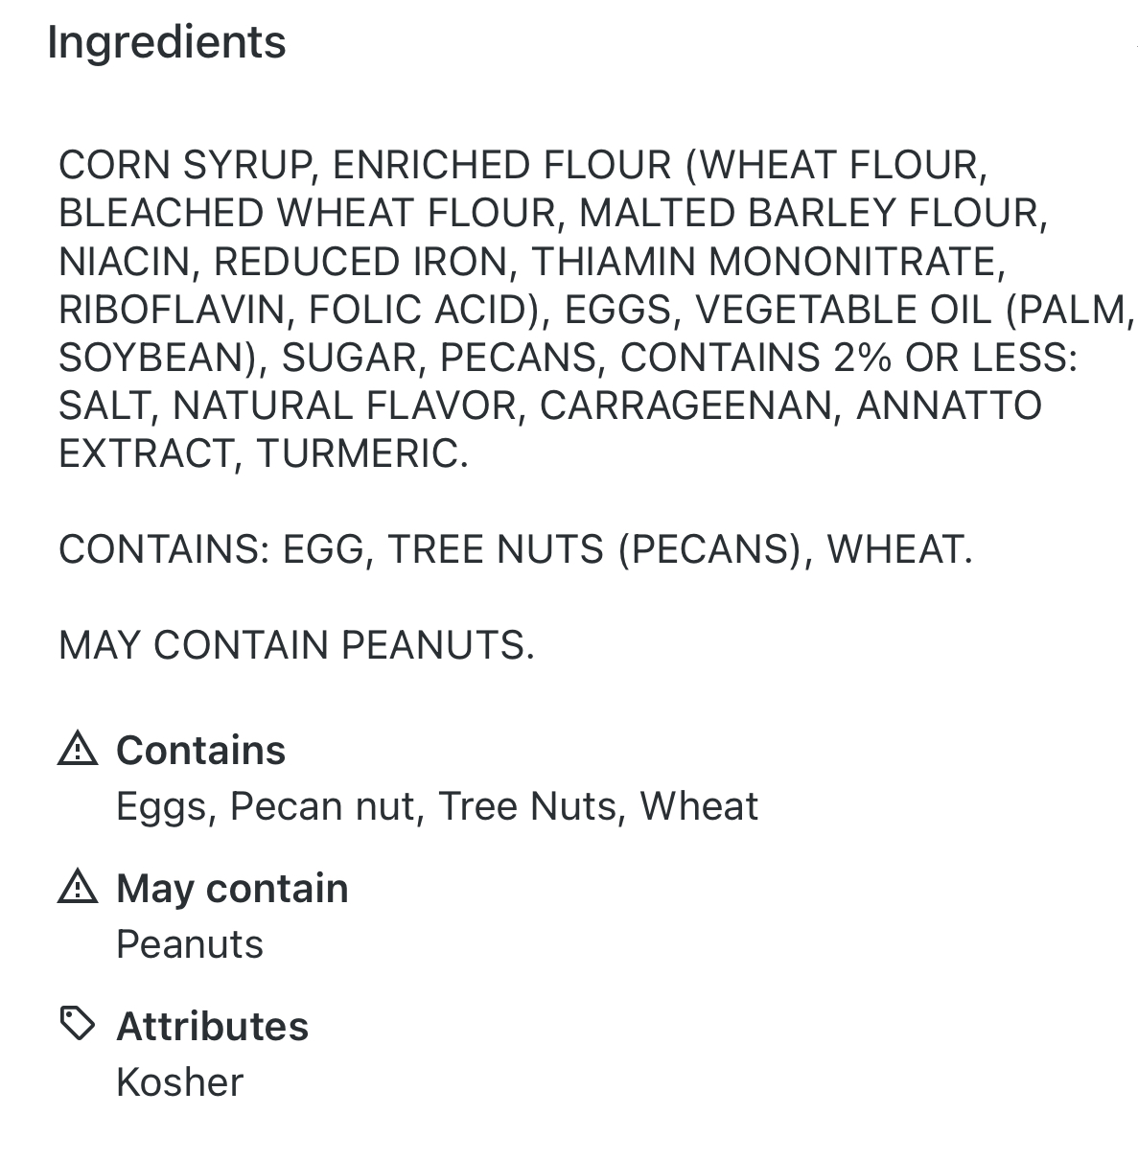Select the May contain label
1138x1161 pixels.
coord(232,889)
